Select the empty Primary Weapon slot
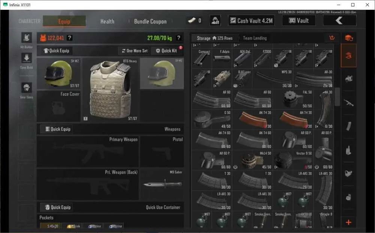The image size is (375, 233). point(88,151)
